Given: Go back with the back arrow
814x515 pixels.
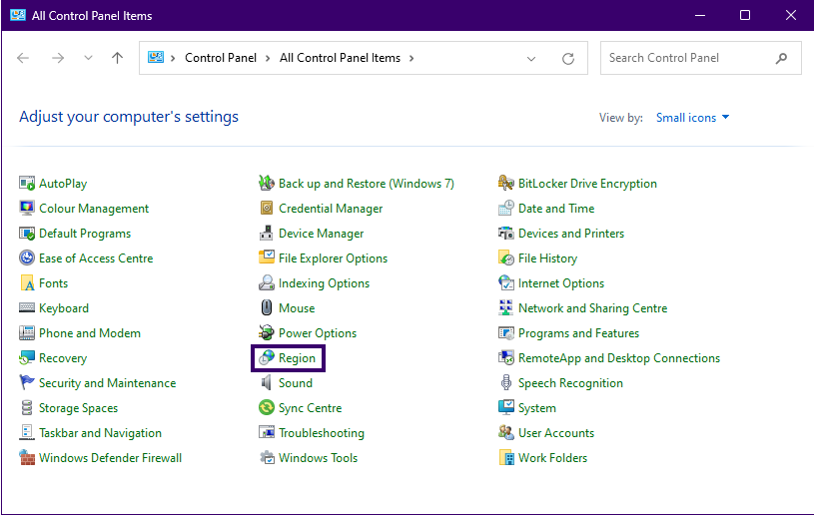Looking at the screenshot, I should click(23, 58).
